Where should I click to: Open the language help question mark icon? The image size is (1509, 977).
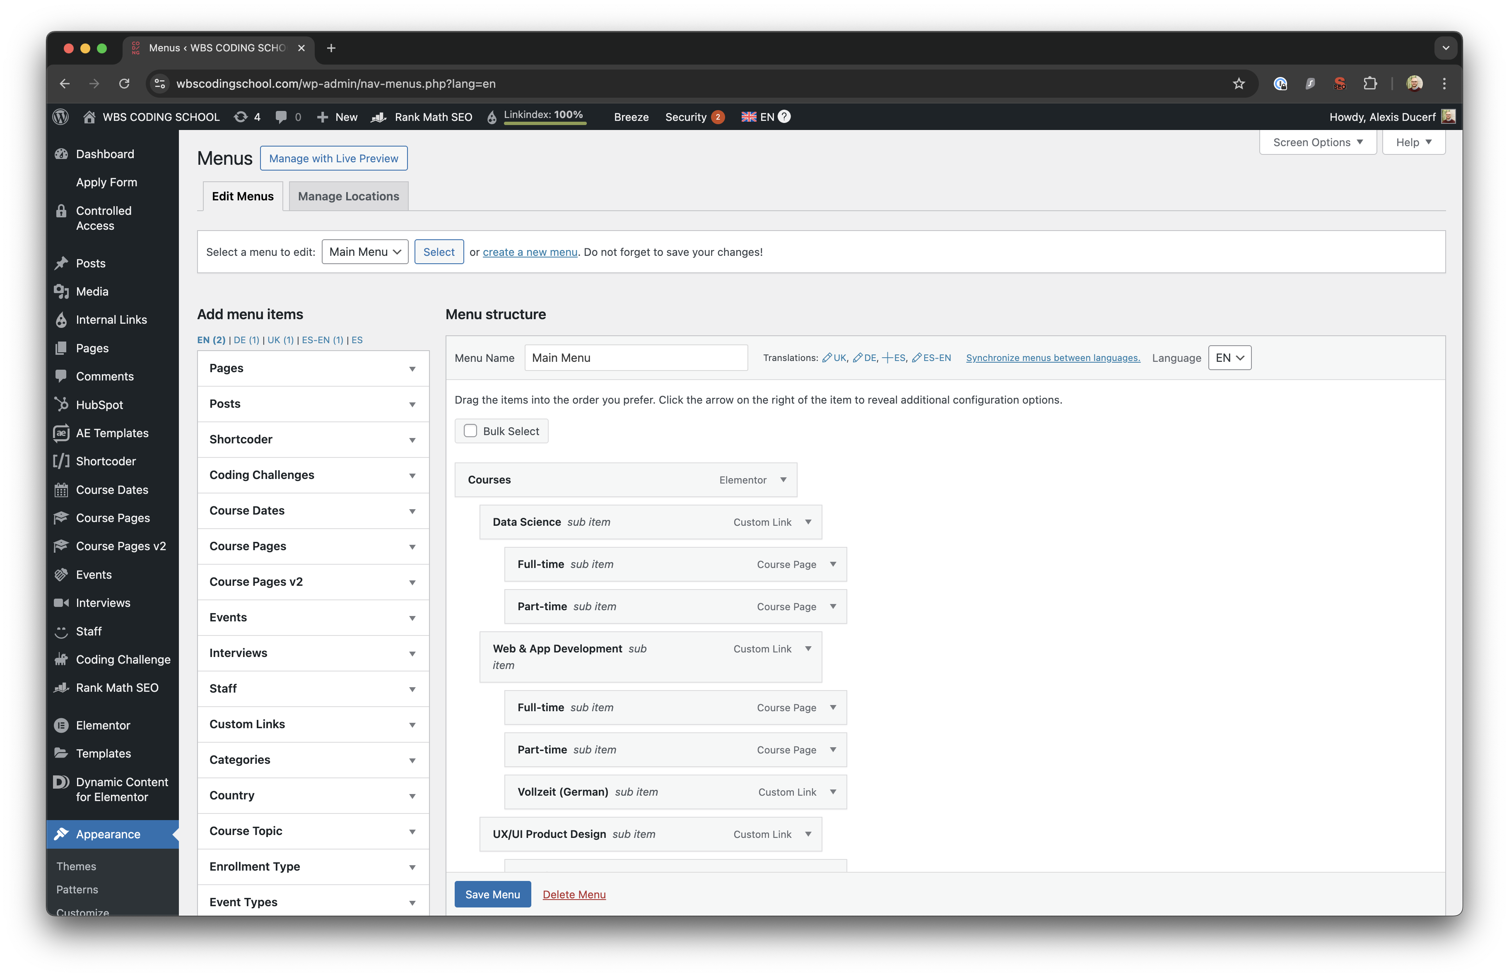(784, 117)
